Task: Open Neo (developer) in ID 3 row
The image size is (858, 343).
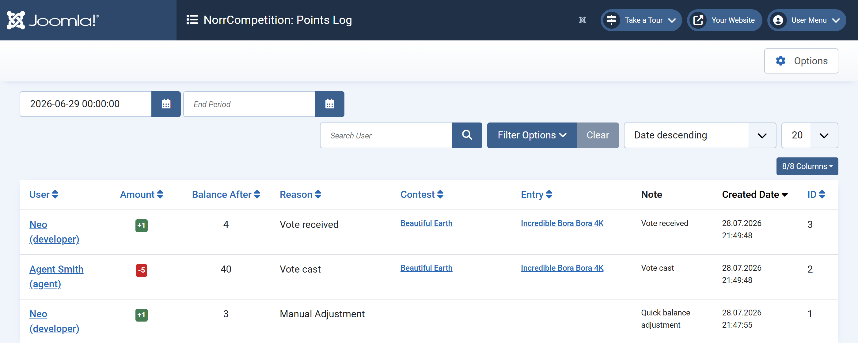Action: pos(54,232)
